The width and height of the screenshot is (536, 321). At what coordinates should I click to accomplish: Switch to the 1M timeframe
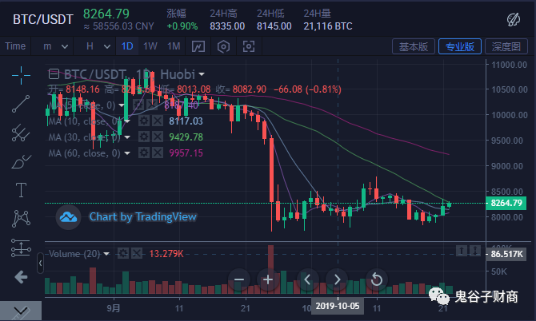pyautogui.click(x=174, y=46)
